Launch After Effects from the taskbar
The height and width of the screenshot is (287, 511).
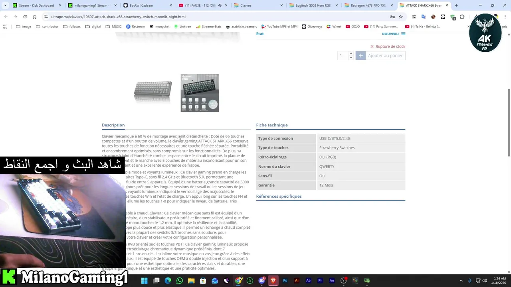click(x=308, y=281)
